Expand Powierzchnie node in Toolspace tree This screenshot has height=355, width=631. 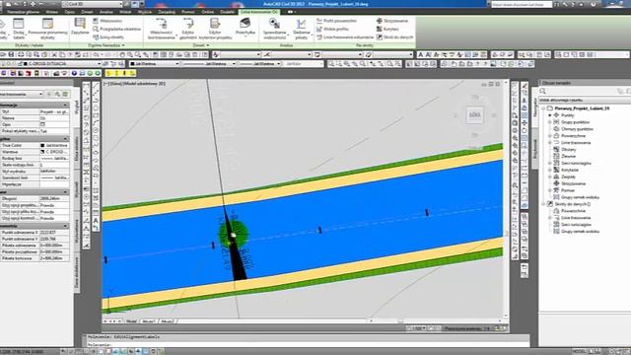pyautogui.click(x=550, y=136)
